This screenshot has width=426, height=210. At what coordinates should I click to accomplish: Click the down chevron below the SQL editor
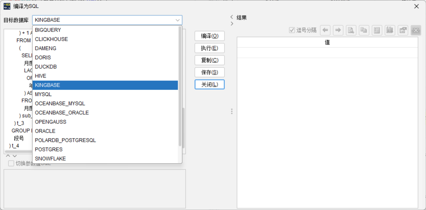click(x=15, y=156)
